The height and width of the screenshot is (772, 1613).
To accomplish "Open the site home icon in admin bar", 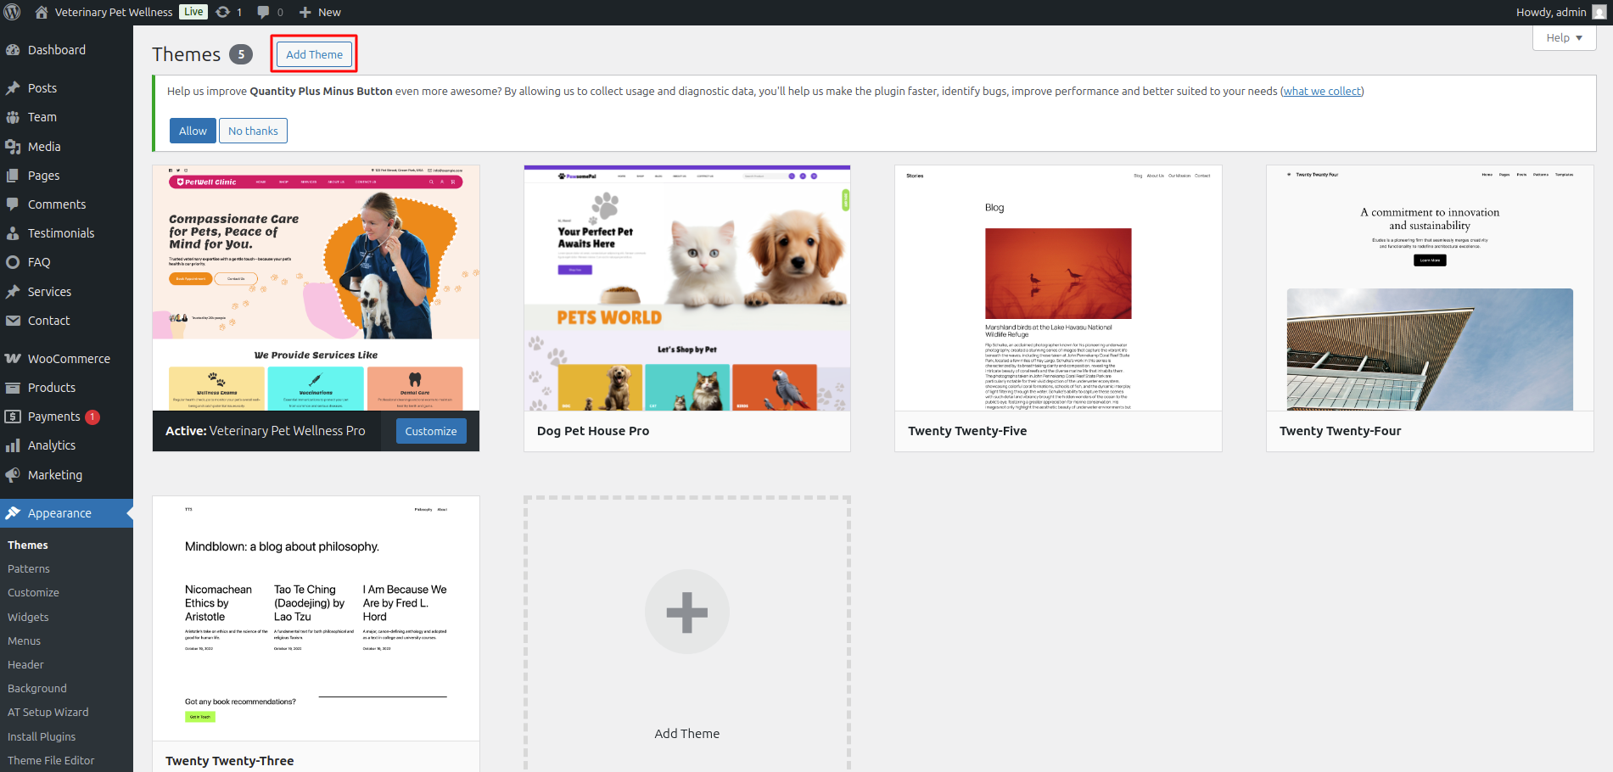I will (x=42, y=12).
